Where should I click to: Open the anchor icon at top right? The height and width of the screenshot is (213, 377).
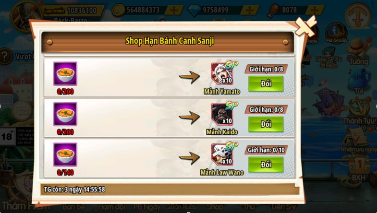click(x=358, y=15)
